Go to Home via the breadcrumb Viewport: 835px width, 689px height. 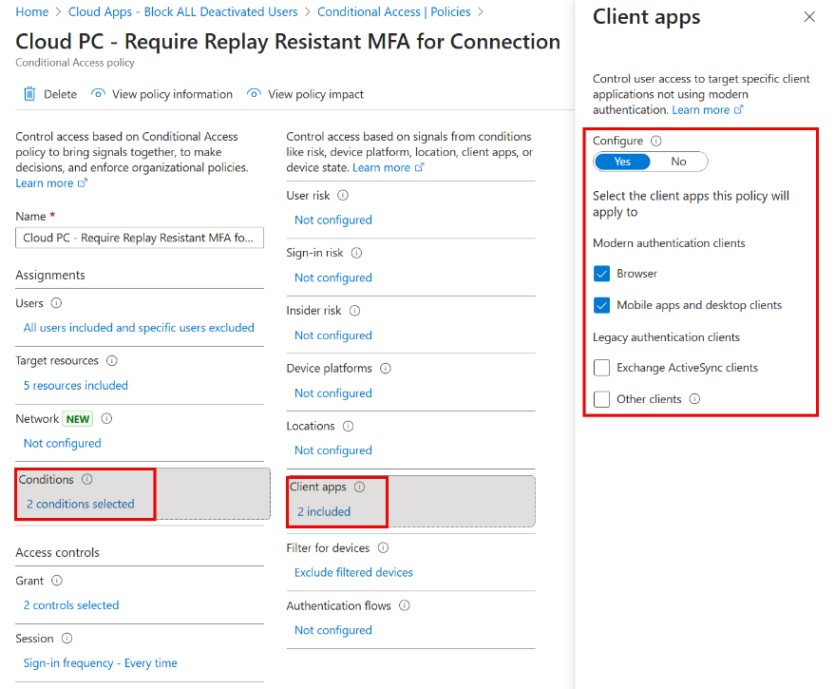(x=32, y=11)
